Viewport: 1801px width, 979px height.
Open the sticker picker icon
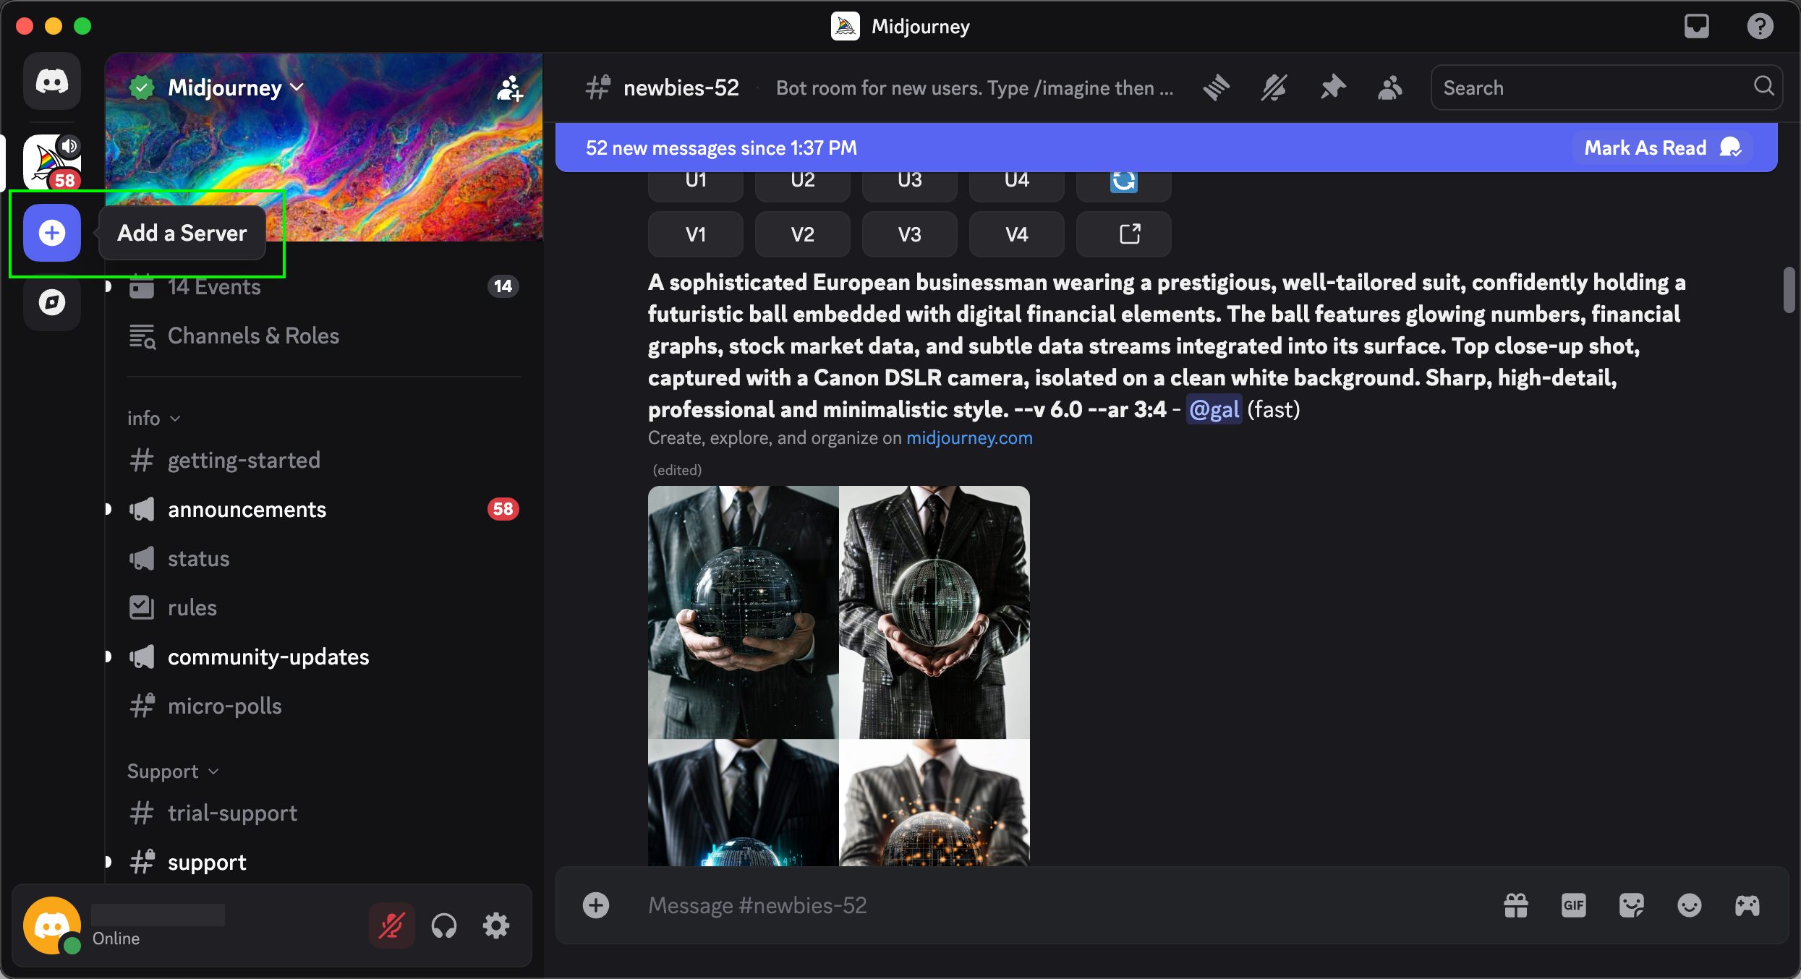[x=1631, y=905]
